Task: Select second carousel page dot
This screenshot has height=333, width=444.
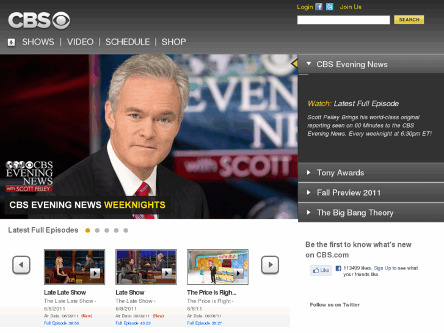Action: (97, 230)
